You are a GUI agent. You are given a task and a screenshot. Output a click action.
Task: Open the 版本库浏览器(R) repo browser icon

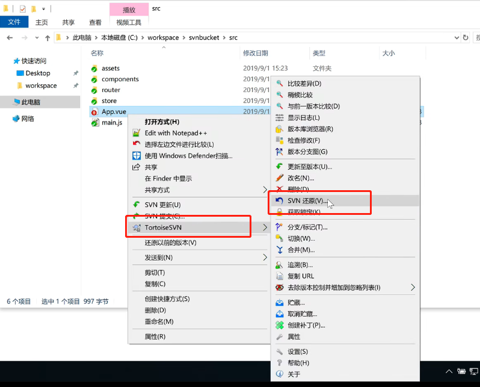click(x=279, y=129)
